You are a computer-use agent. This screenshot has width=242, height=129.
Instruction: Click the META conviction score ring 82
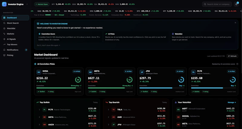(129, 80)
